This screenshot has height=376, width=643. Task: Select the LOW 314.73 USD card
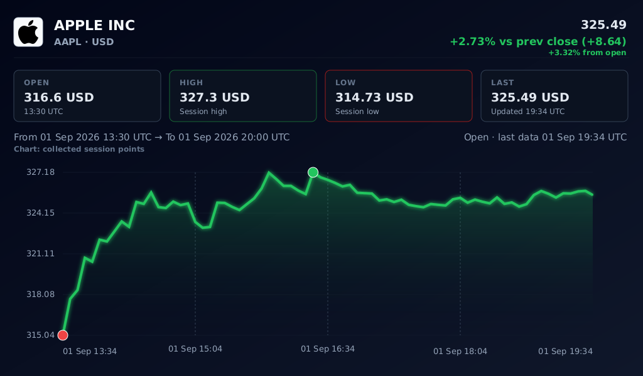pos(399,96)
